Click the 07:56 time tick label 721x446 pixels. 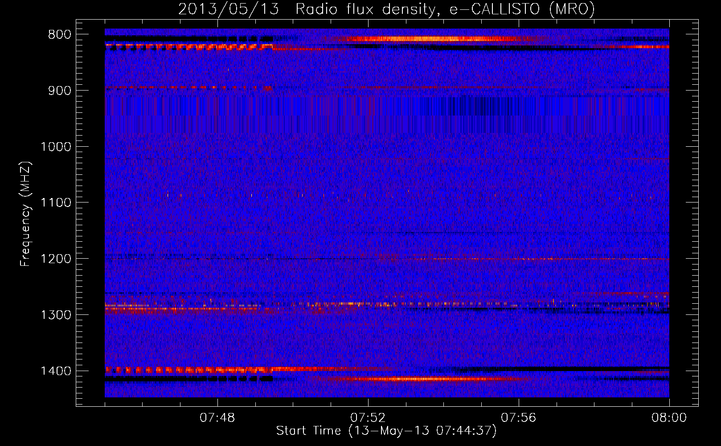pos(519,418)
